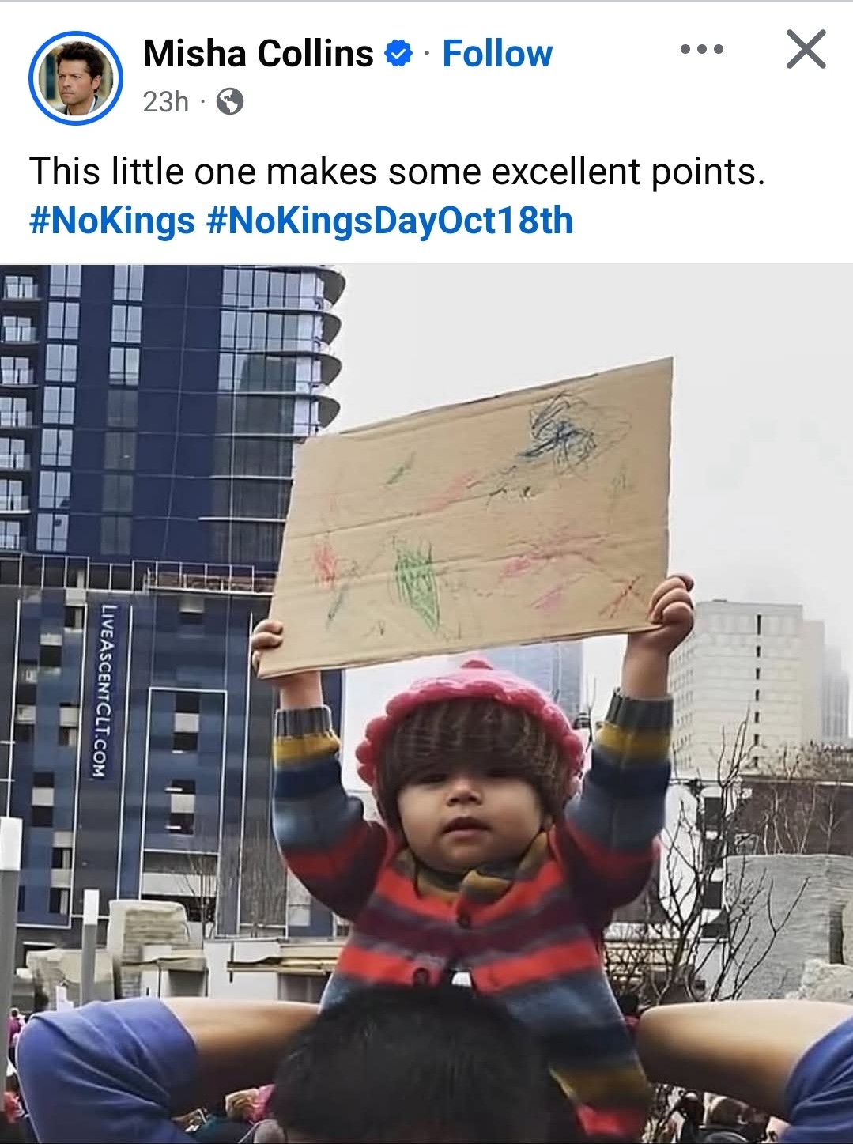Click the LiveAscentCLT.com banner in photo
This screenshot has height=1144, width=853.
pos(108,691)
